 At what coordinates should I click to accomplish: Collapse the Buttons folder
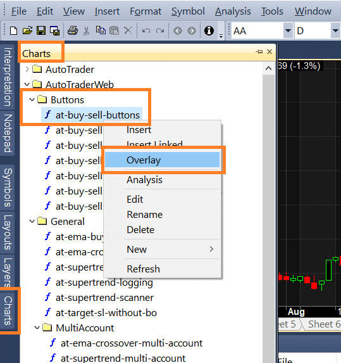[x=32, y=99]
